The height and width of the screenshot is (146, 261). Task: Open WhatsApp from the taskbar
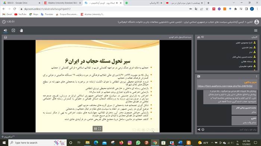click(x=138, y=143)
